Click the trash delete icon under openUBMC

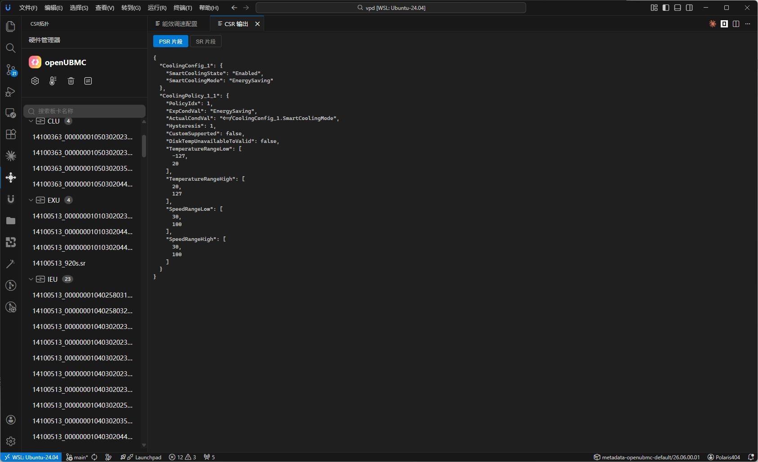coord(71,81)
